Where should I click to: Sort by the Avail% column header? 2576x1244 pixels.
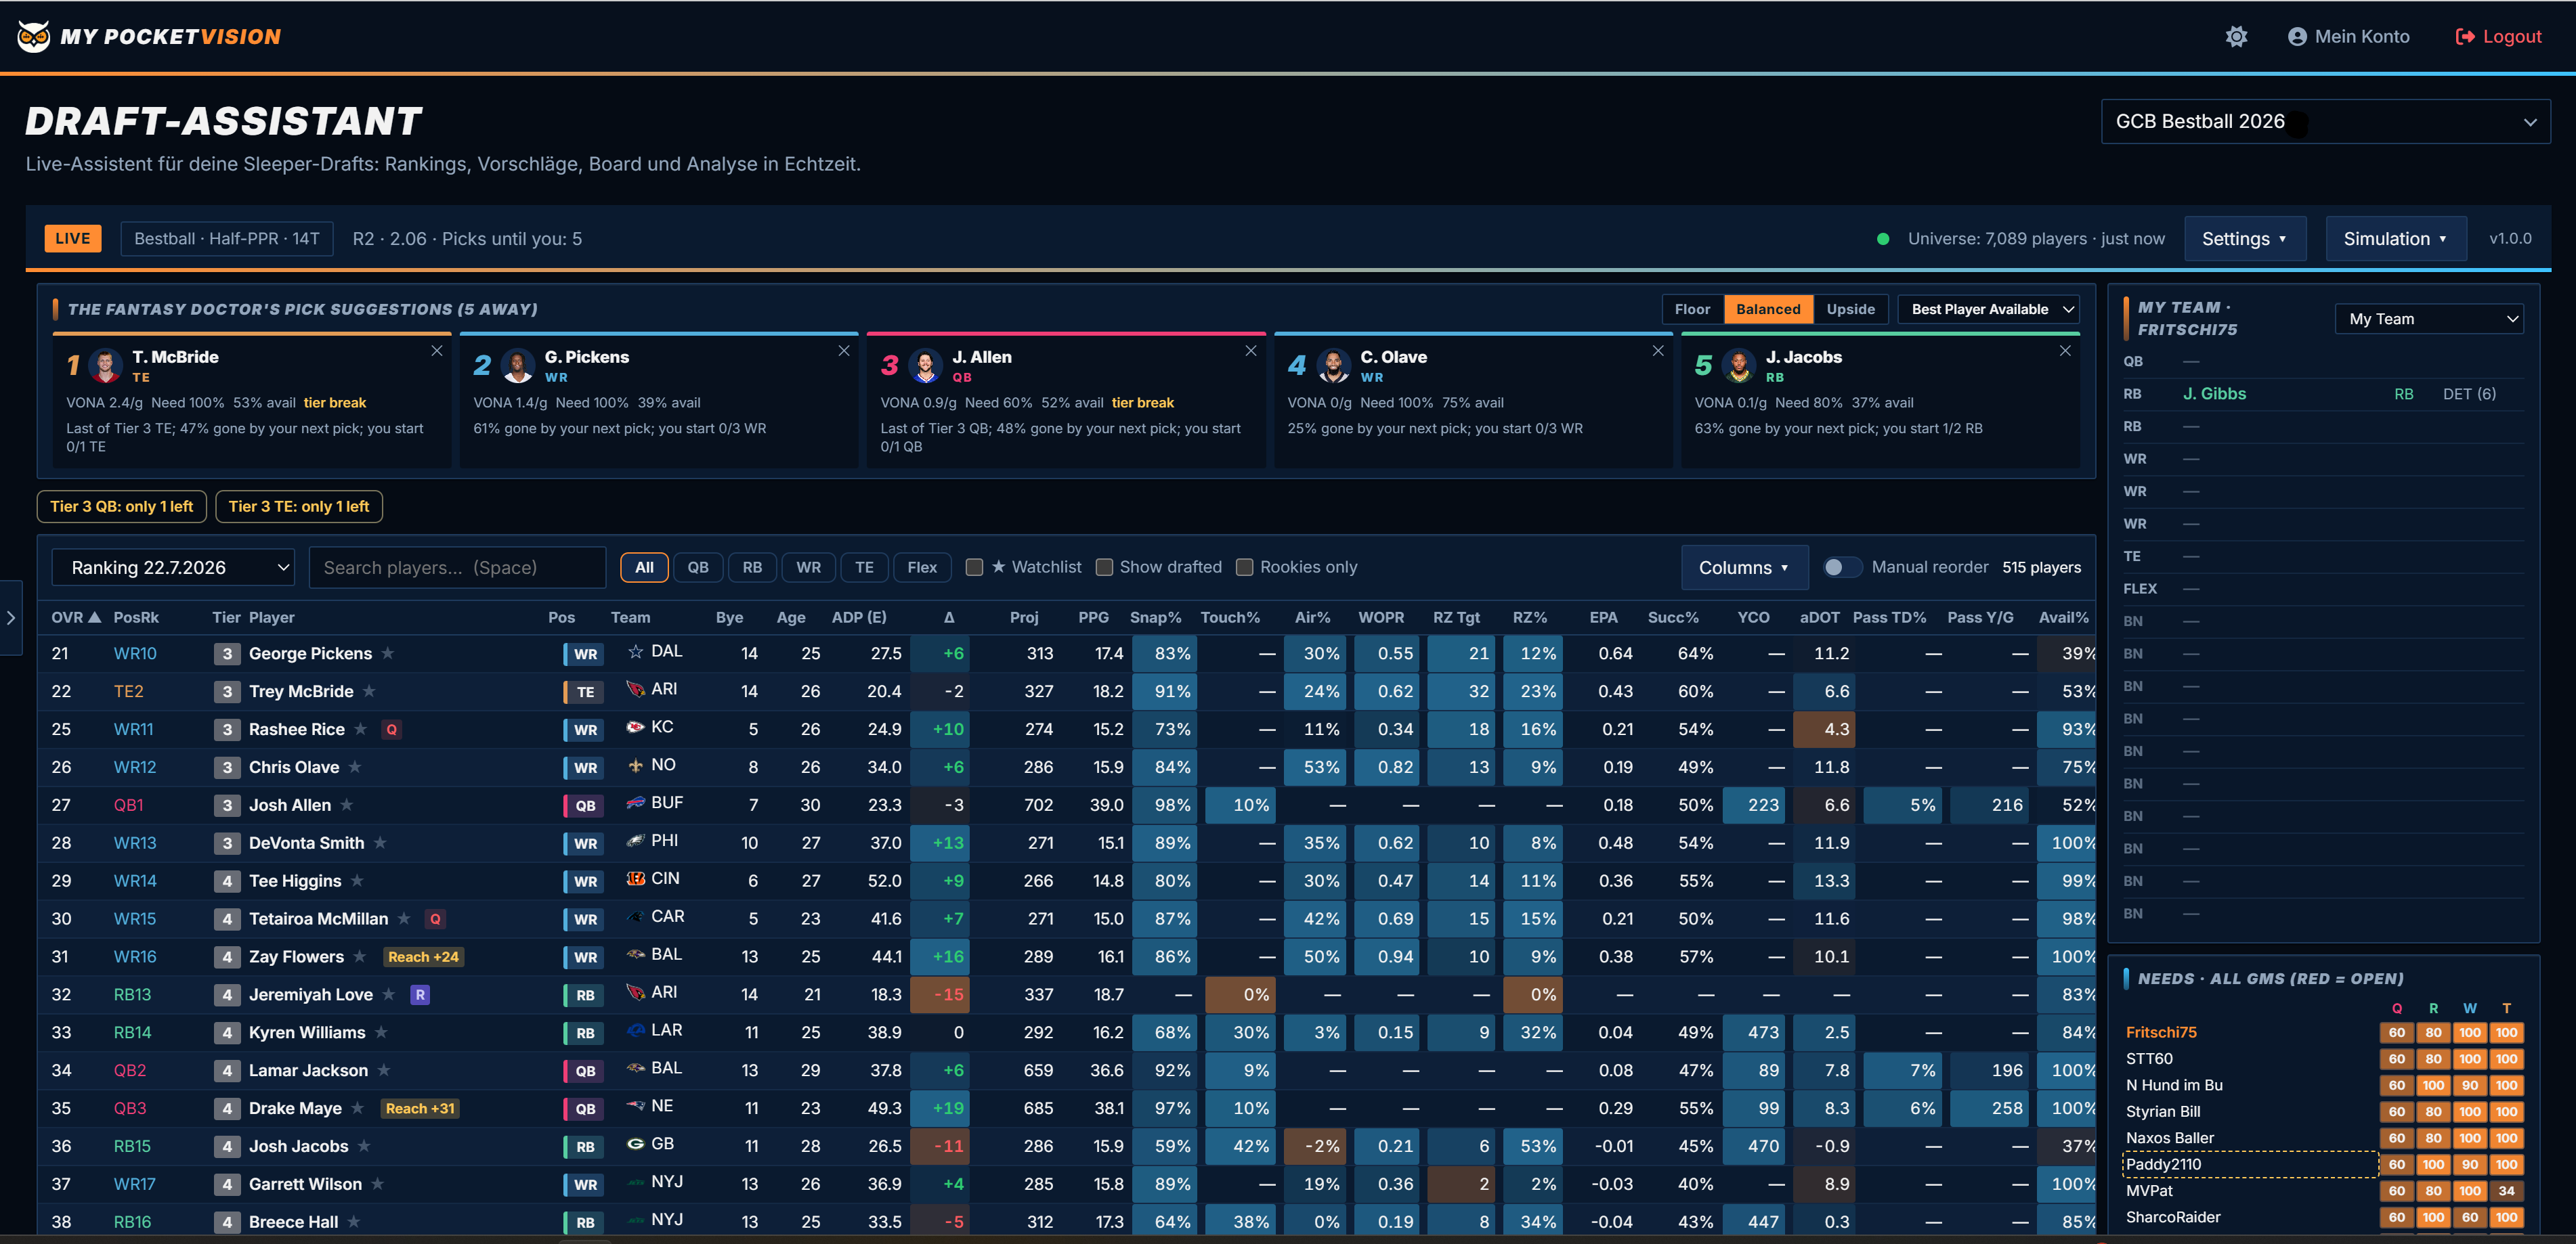click(2063, 617)
